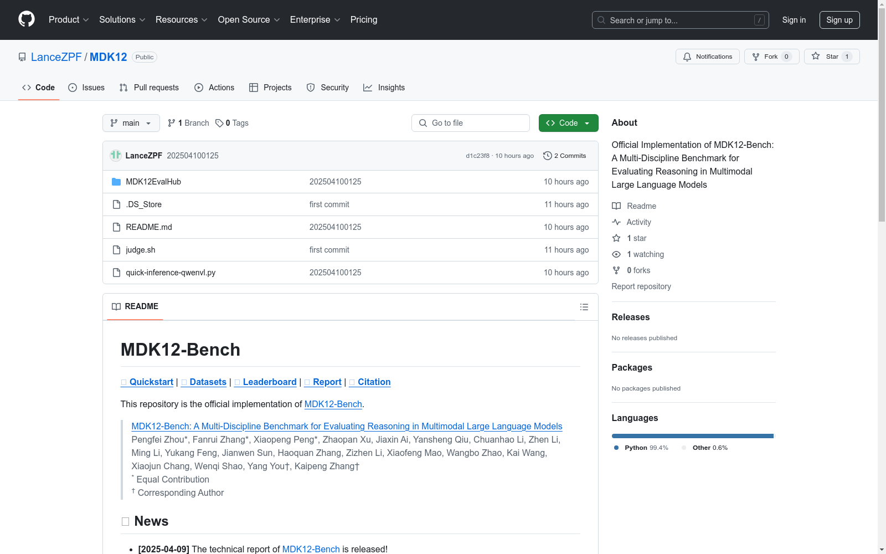Image resolution: width=886 pixels, height=554 pixels.
Task: Open the LanceZPF owner link
Action: (x=56, y=57)
